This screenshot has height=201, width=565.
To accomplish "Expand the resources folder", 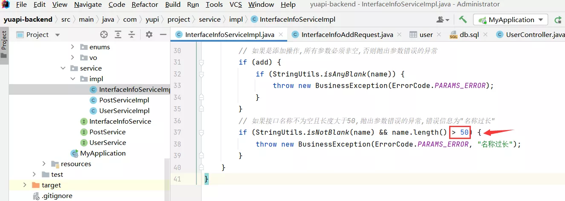I will [44, 164].
